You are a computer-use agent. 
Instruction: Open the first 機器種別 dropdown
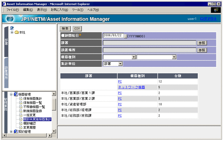[133, 57]
